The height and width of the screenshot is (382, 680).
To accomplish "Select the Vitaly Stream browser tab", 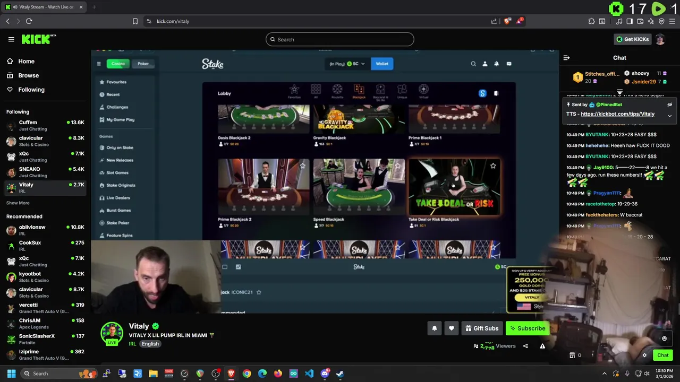I will coord(45,7).
